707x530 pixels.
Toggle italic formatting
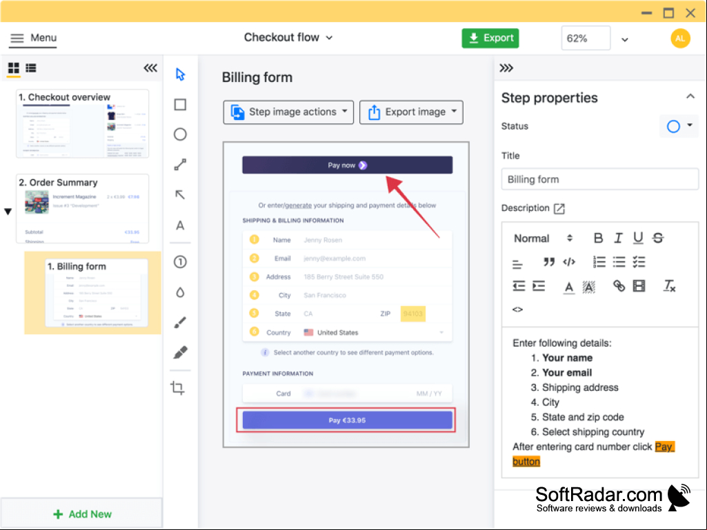(618, 238)
